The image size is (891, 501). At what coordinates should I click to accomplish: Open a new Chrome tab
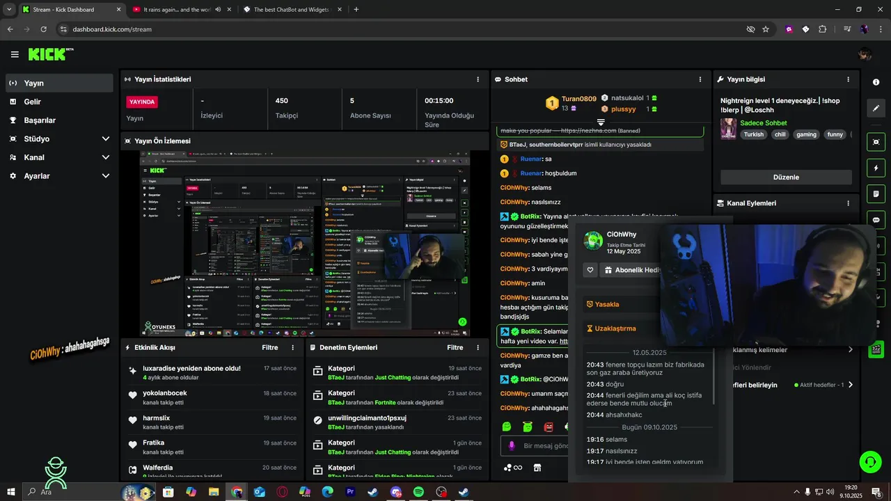(x=356, y=10)
